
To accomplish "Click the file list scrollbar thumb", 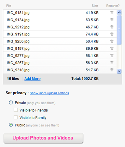I will 119,30.
